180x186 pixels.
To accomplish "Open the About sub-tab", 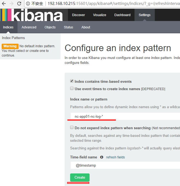I will point(86,27).
